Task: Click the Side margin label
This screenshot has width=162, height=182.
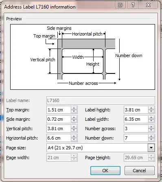Action: pos(18,119)
